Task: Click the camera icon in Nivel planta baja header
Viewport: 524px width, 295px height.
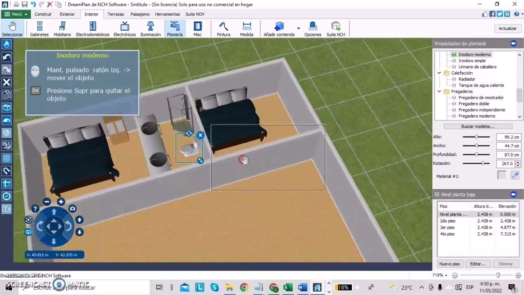Action: (x=513, y=194)
